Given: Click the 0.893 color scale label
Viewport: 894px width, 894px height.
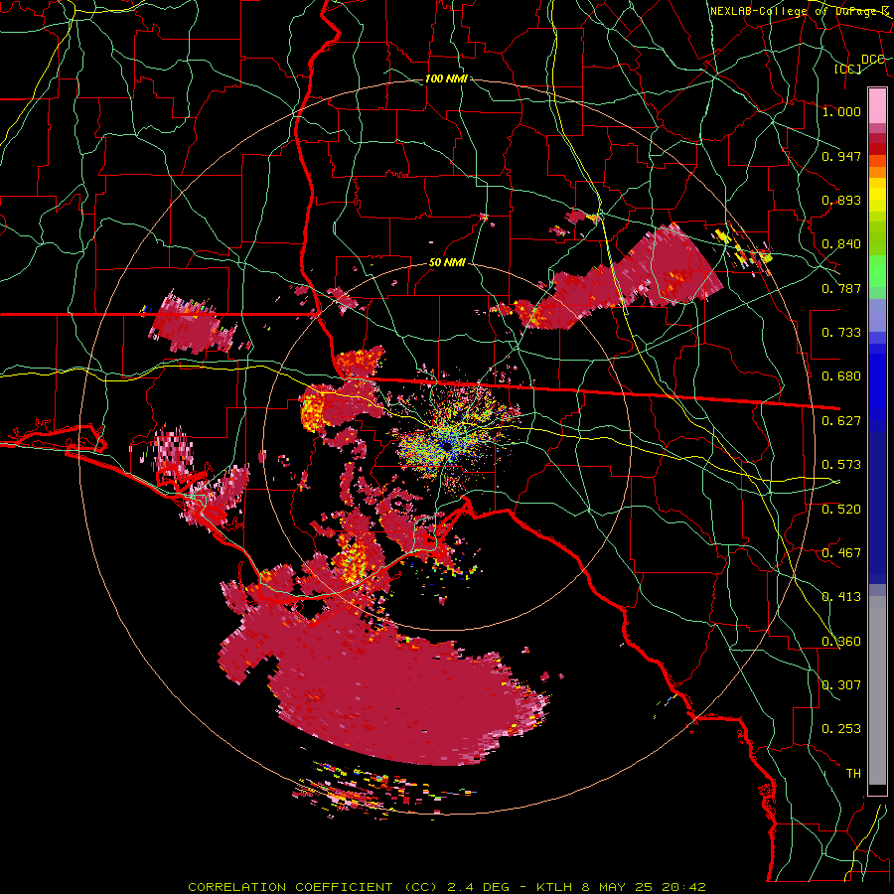Looking at the screenshot, I should (x=841, y=200).
